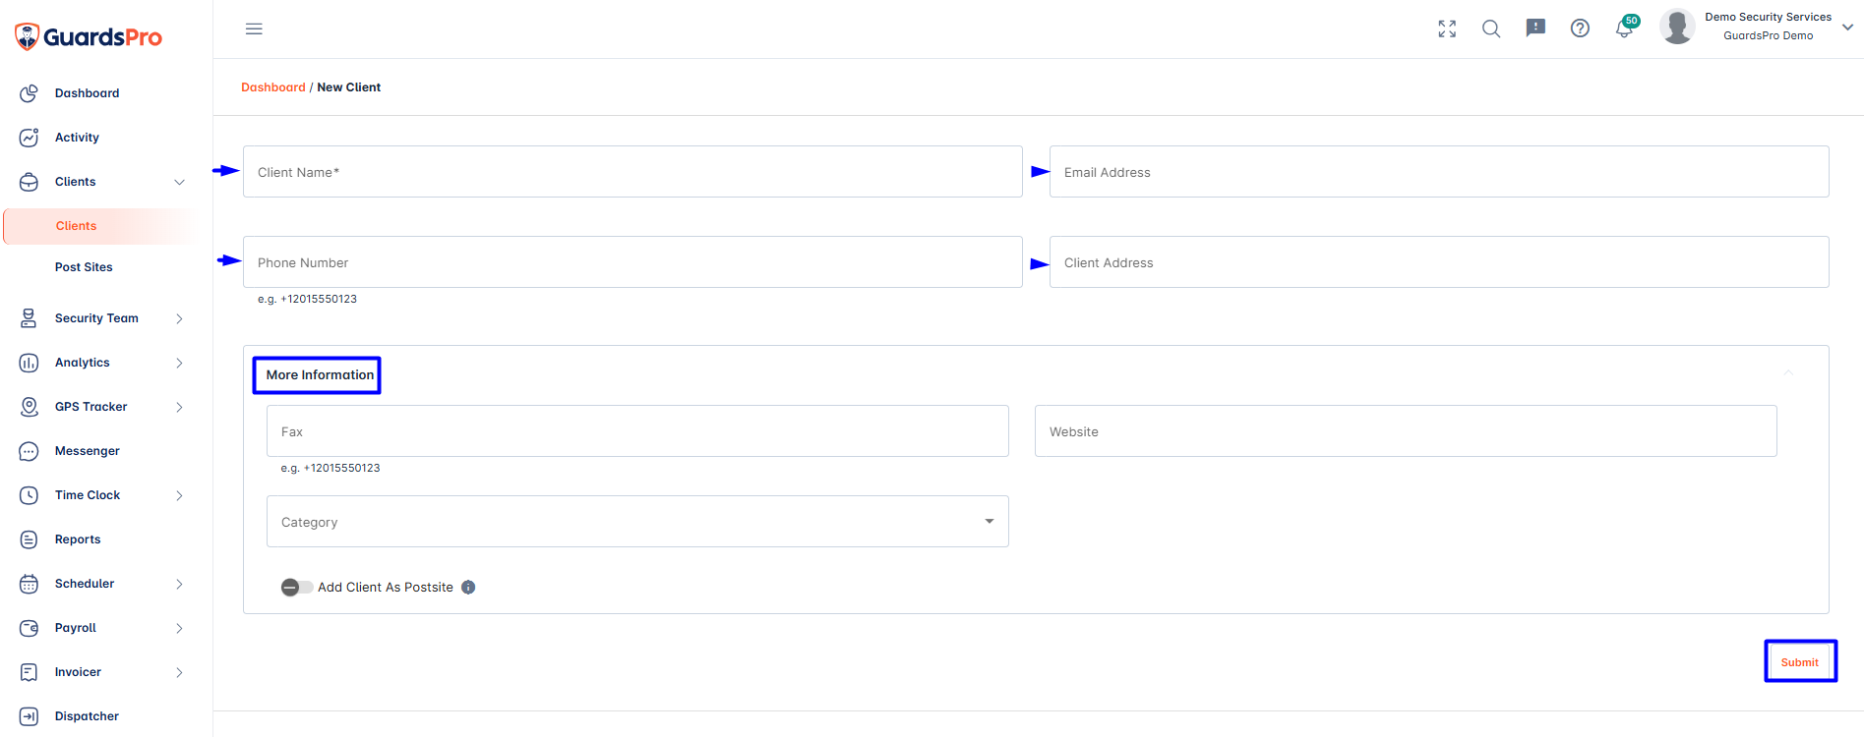1864x737 pixels.
Task: Open the search magnifier icon
Action: (x=1491, y=28)
